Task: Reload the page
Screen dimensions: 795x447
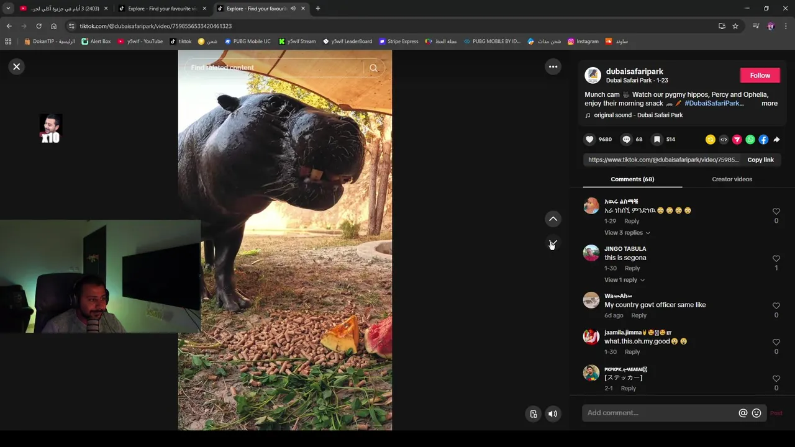Action: click(39, 26)
